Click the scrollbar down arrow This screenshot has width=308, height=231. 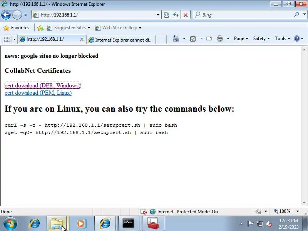(304, 203)
